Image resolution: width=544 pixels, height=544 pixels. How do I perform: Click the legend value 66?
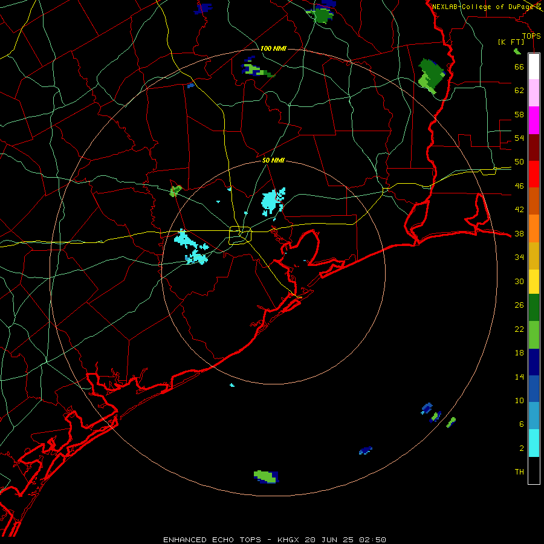519,66
